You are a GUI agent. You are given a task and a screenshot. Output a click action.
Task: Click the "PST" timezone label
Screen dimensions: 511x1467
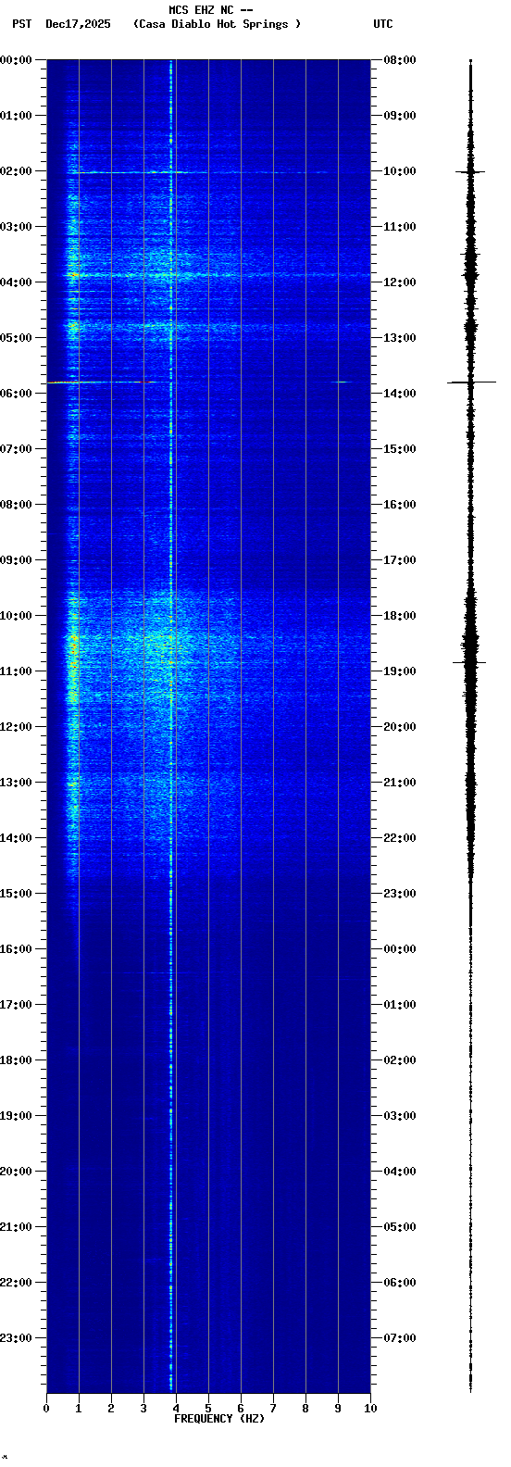tap(22, 24)
